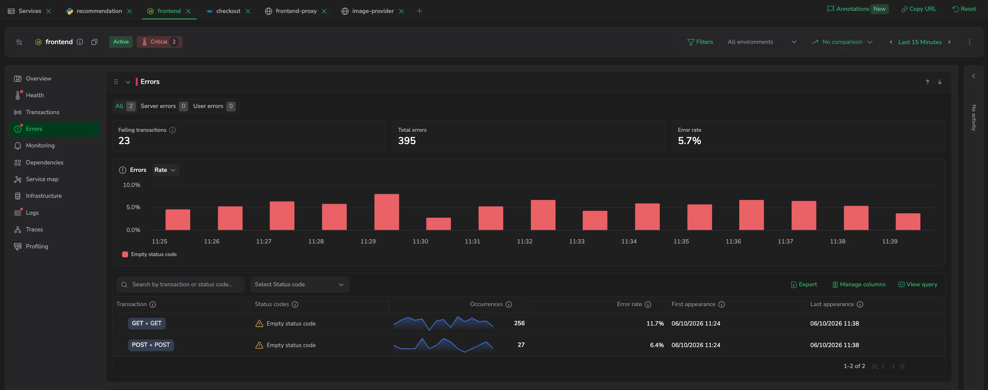Expand the No activity side panel
This screenshot has height=390, width=988.
pyautogui.click(x=973, y=76)
